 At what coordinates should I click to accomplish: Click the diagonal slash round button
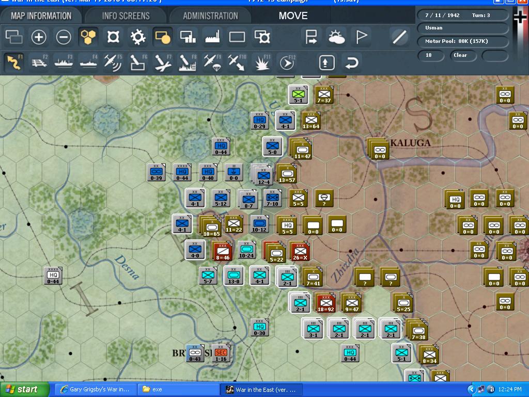pyautogui.click(x=399, y=37)
